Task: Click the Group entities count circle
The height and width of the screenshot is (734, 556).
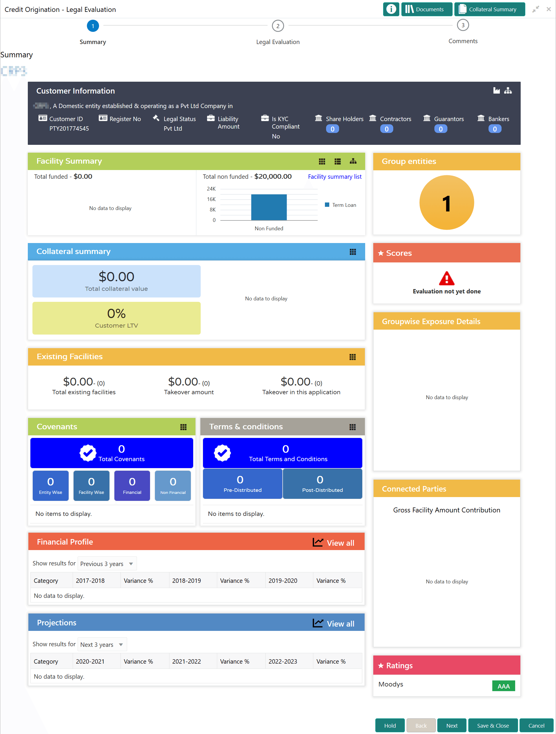Action: pos(446,202)
